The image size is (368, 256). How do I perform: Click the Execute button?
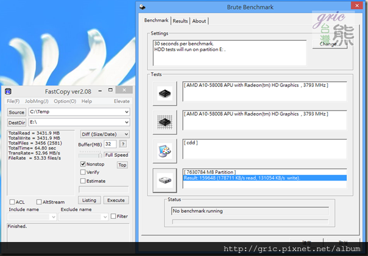click(116, 200)
